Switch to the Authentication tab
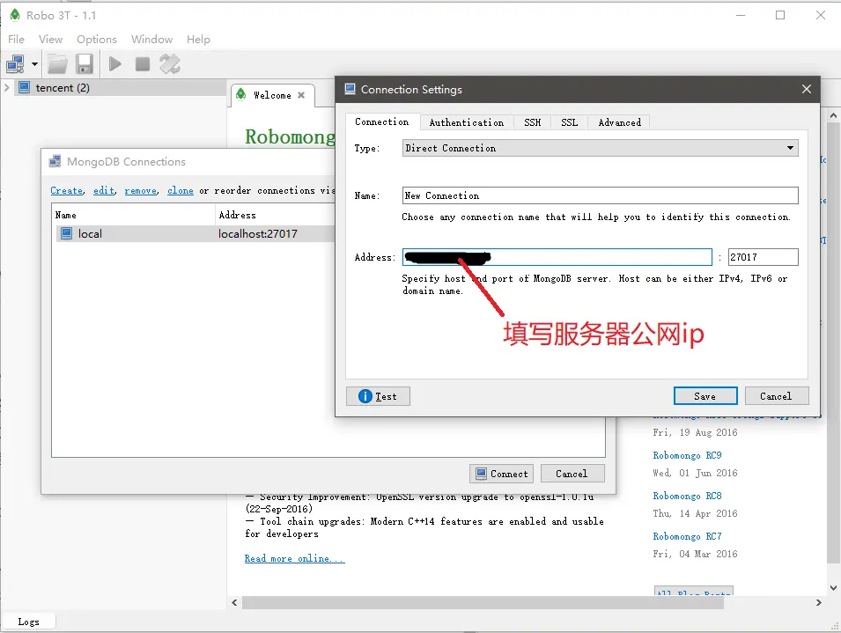Image resolution: width=841 pixels, height=633 pixels. tap(467, 122)
